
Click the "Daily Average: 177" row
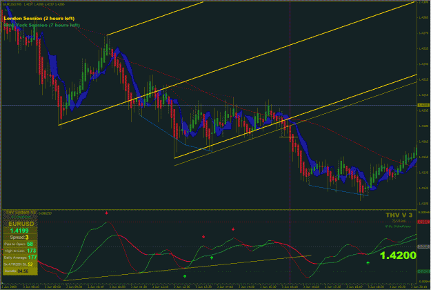[20, 258]
